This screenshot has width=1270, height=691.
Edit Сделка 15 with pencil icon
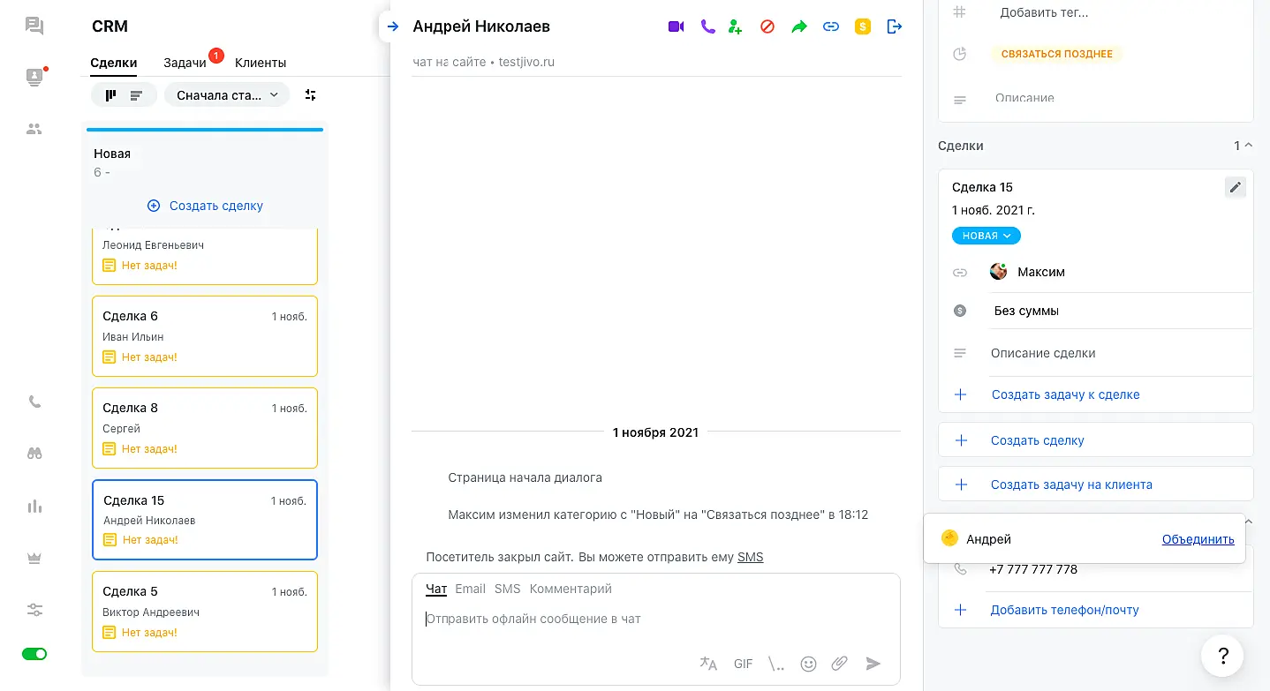[1235, 187]
